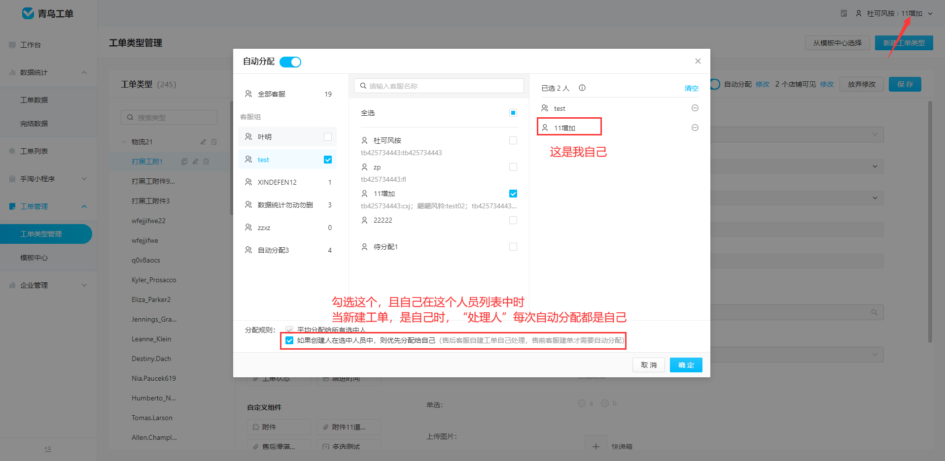Select XINDEFEN12 agent group
The image size is (945, 461).
point(288,182)
